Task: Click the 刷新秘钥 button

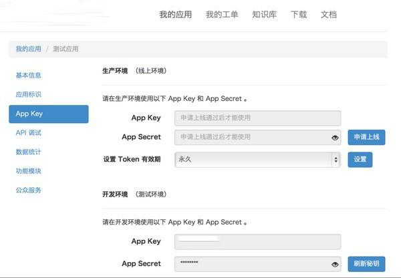Action: (366, 264)
